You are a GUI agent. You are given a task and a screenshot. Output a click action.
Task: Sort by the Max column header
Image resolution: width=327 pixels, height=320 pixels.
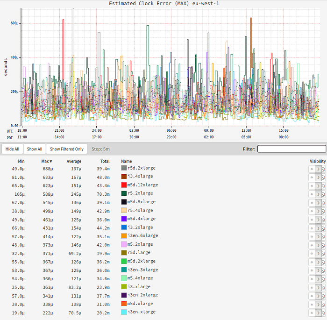pyautogui.click(x=47, y=161)
